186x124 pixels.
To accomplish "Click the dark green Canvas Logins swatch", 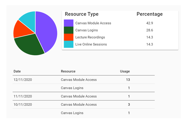I will pos(69,30).
